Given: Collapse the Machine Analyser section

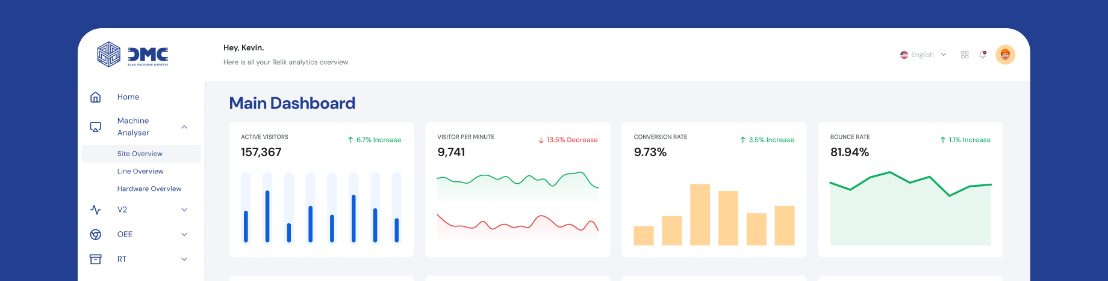Looking at the screenshot, I should click(x=184, y=127).
